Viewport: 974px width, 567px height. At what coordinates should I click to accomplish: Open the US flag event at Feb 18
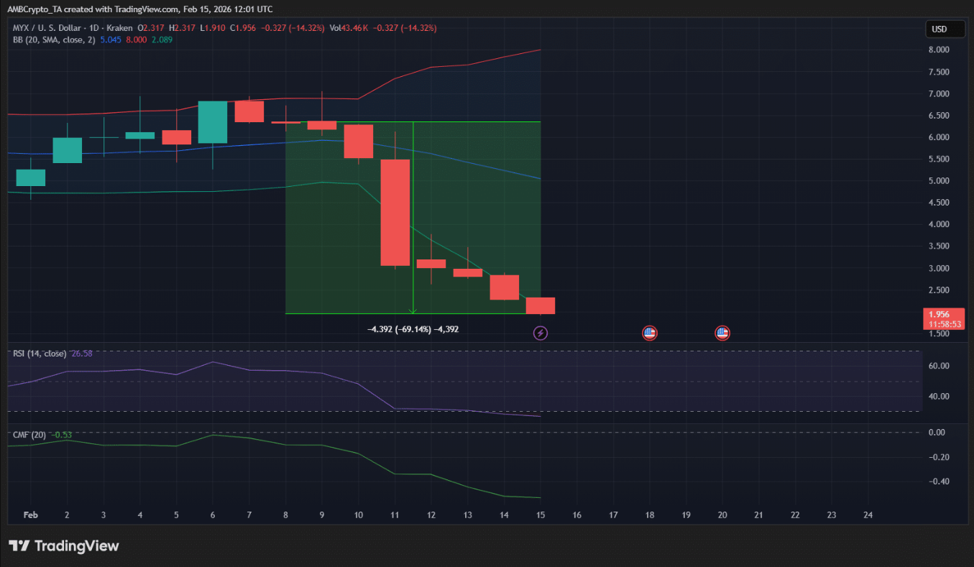click(649, 333)
